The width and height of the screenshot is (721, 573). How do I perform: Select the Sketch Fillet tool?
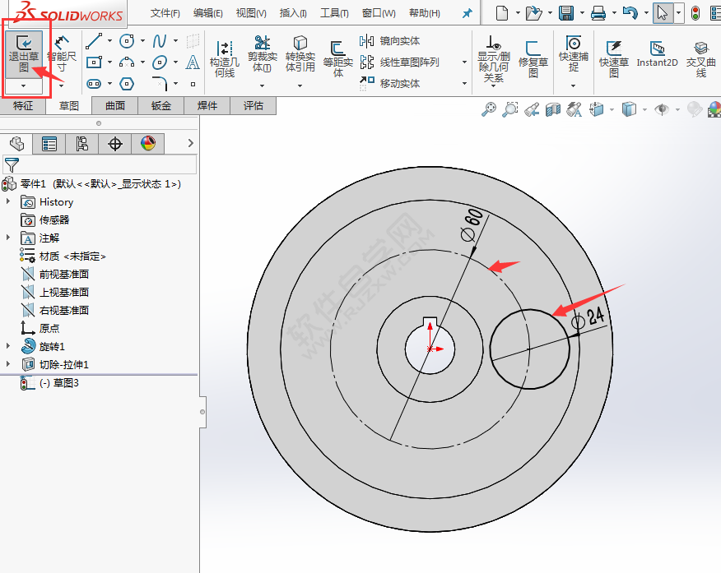160,84
